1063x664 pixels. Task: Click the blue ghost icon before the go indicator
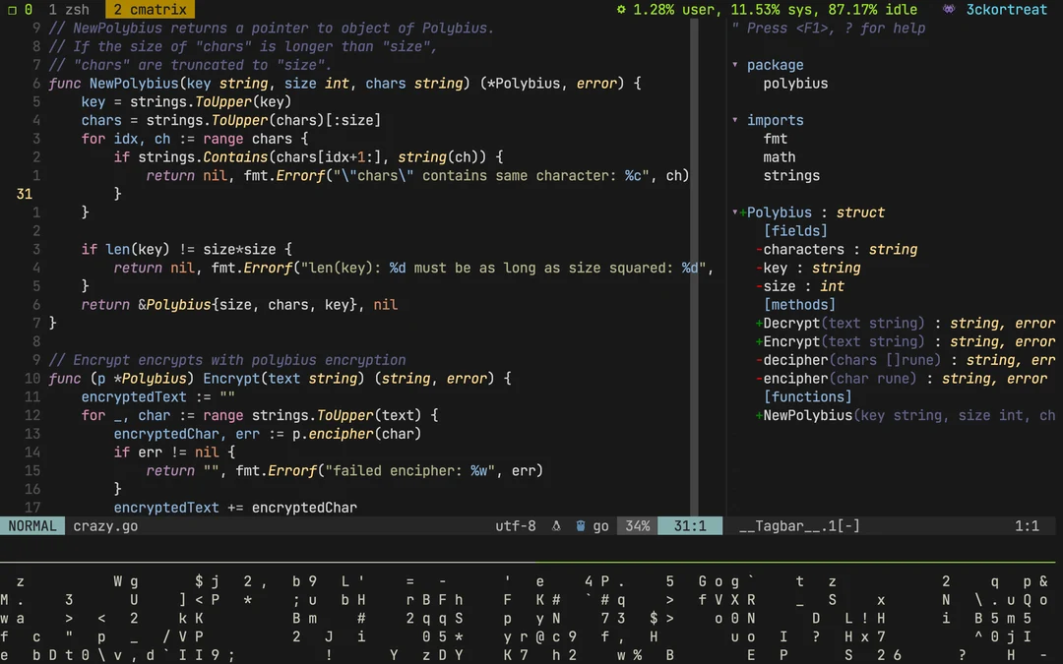581,525
